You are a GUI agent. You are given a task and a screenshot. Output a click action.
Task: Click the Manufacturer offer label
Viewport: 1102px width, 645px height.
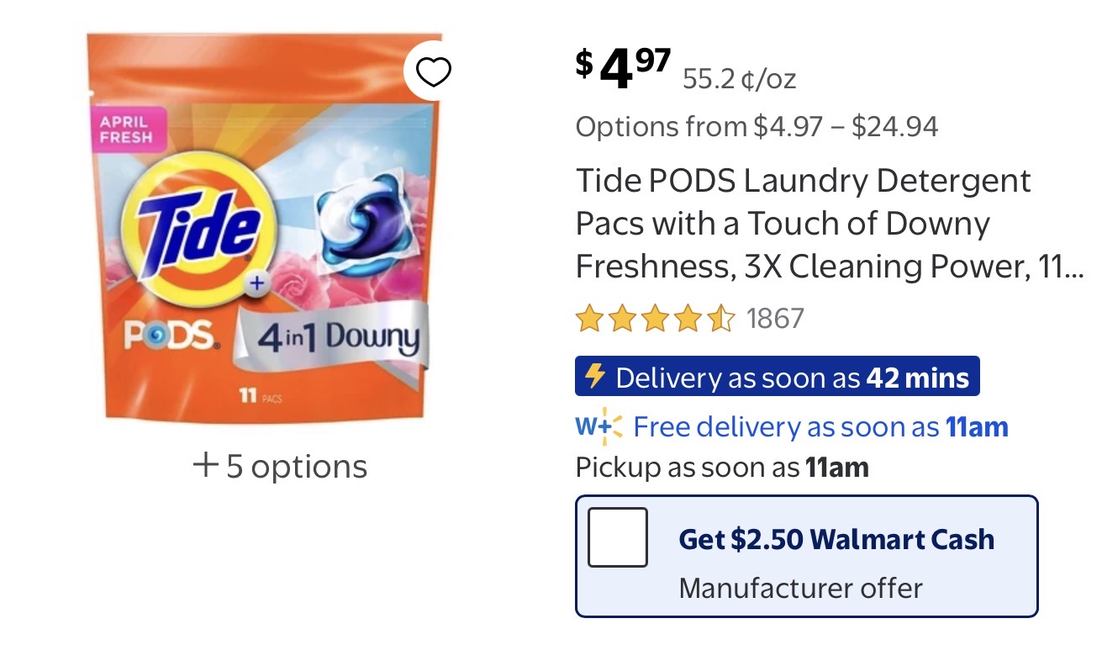coord(800,587)
